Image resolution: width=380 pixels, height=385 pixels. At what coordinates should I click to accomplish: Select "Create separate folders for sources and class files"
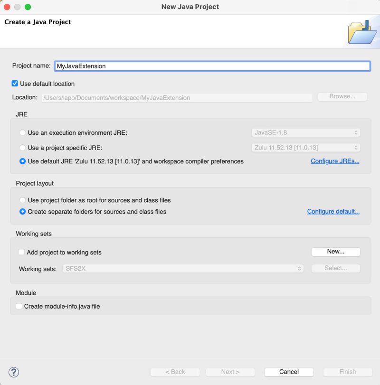(22, 212)
